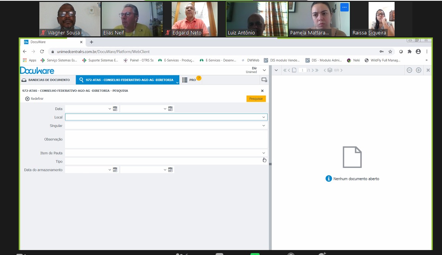
Task: Open calendar for Data do armazenamento end date
Action: click(171, 170)
